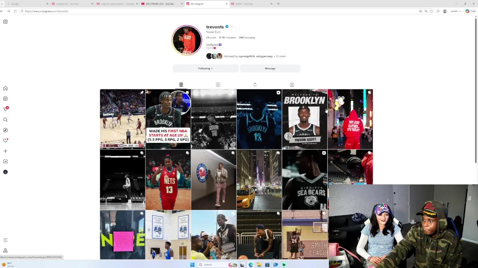This screenshot has width=478, height=268.
Task: Select the Tagged tab on the profile
Action: pos(292,84)
